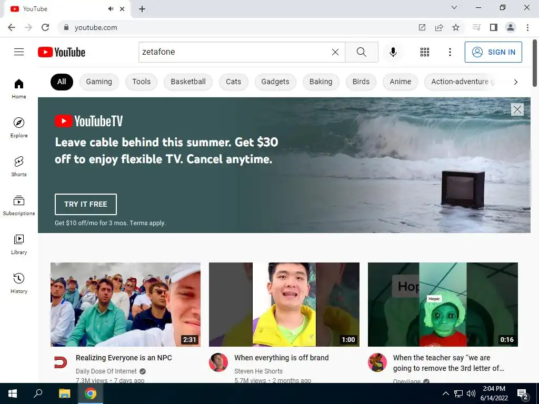Open the YouTube apps grid

(x=425, y=52)
